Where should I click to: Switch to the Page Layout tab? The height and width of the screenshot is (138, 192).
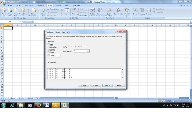29,6
